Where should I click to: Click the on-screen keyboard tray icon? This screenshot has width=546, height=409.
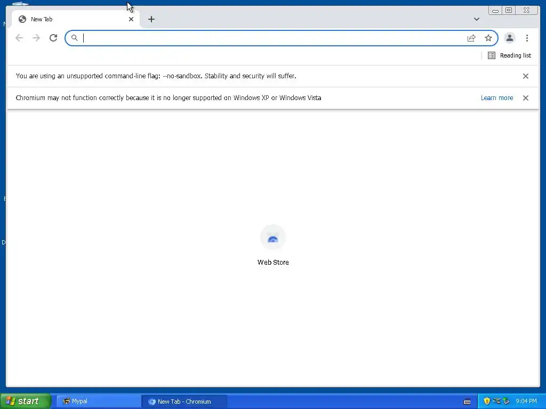click(467, 402)
